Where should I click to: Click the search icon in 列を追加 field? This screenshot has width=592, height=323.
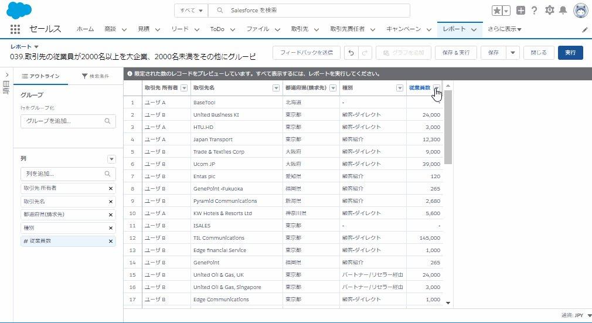[x=108, y=174]
